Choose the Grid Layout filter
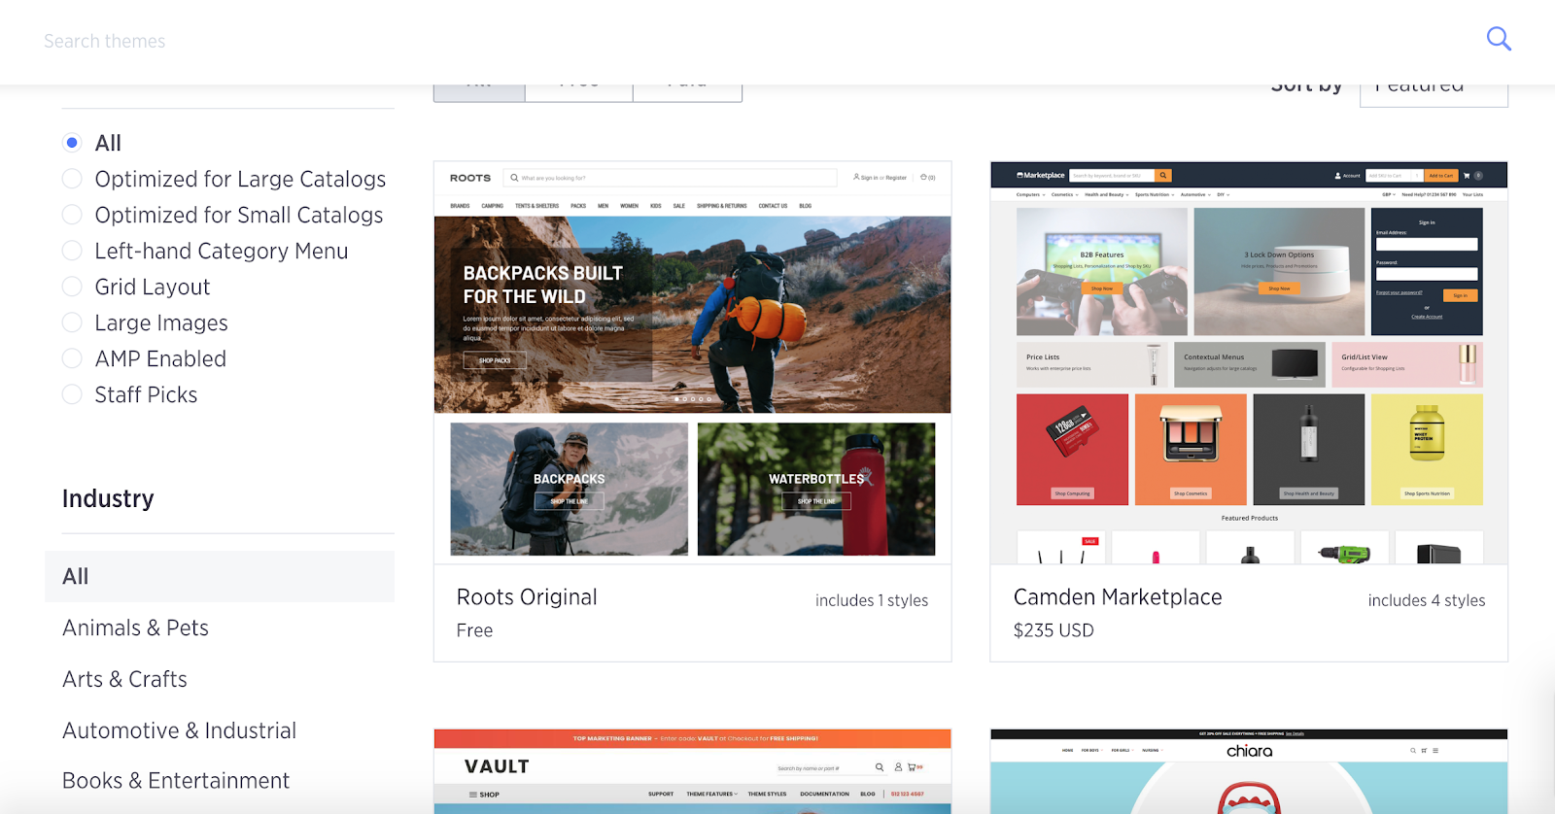 tap(72, 287)
